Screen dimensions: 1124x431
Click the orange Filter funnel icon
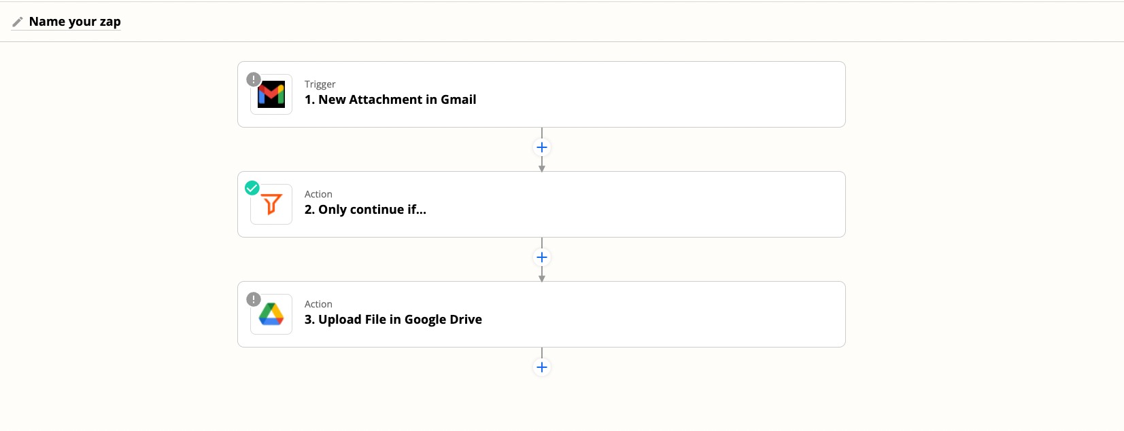tap(271, 204)
